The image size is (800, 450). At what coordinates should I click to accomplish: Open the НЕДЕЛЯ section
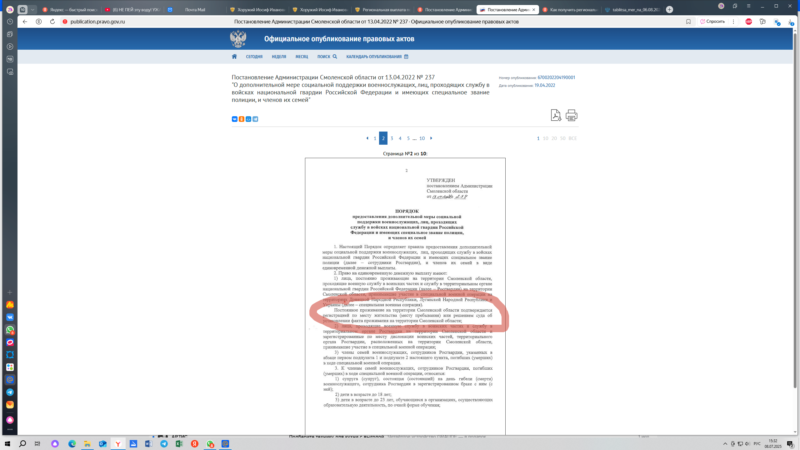[x=279, y=57]
